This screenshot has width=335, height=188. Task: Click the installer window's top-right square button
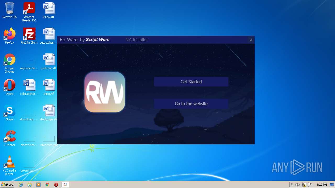point(250,40)
